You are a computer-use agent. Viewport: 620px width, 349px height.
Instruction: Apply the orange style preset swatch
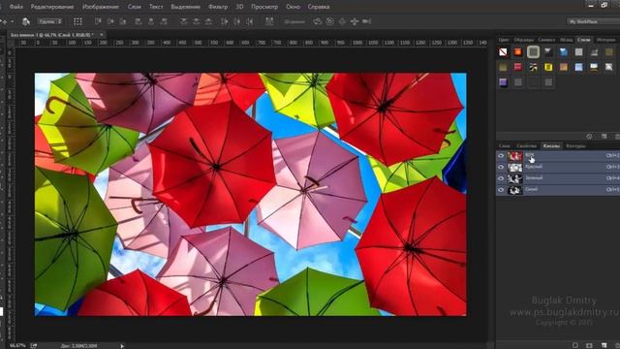[518, 51]
